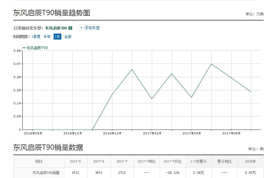Click the cumulative total 2.39万 cell
Viewport: 272px width, 178px height.
click(x=198, y=173)
